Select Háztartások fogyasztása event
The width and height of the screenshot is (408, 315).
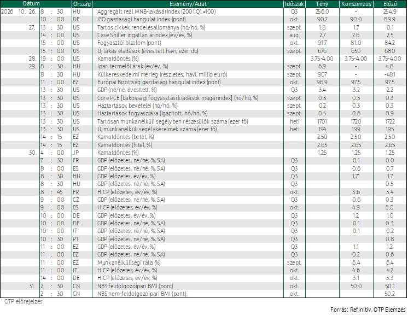click(153, 113)
